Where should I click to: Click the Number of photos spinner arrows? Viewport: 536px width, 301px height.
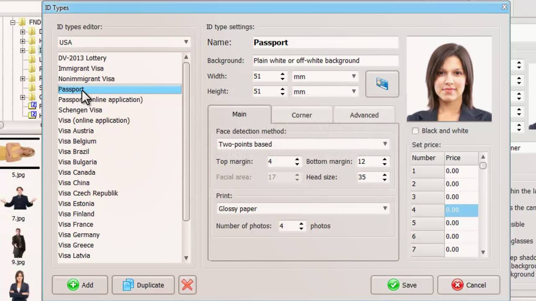click(301, 226)
